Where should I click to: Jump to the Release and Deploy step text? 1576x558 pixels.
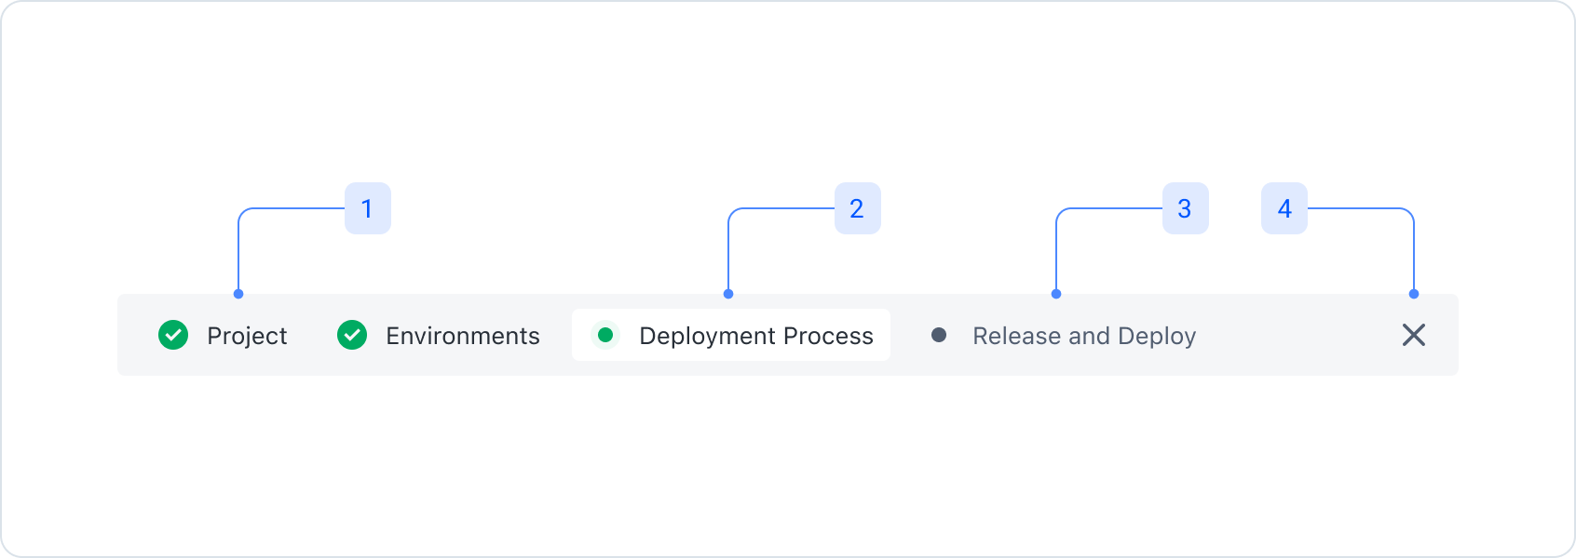tap(1084, 336)
